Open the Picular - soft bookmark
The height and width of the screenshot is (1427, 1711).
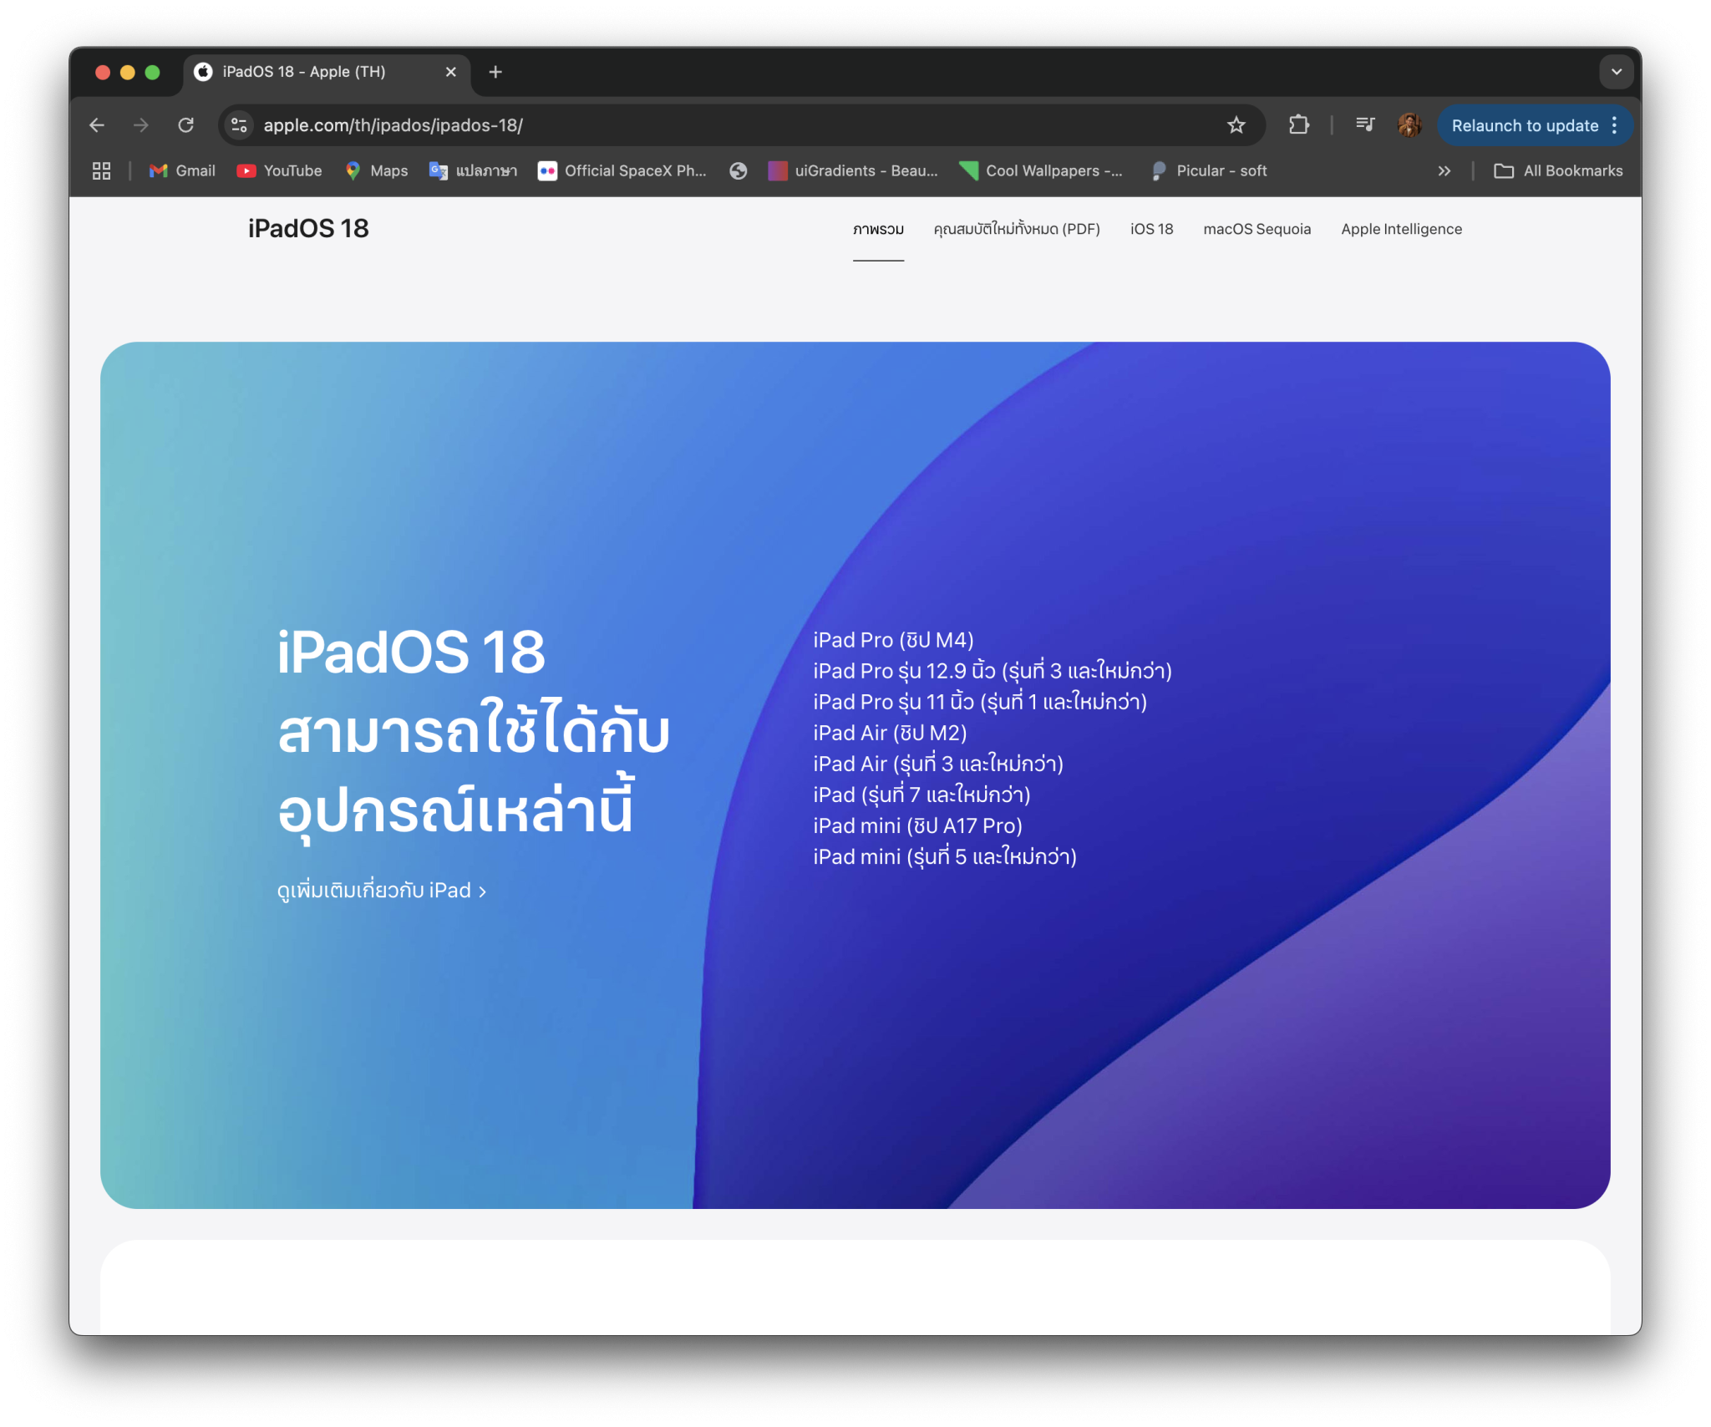(1208, 171)
